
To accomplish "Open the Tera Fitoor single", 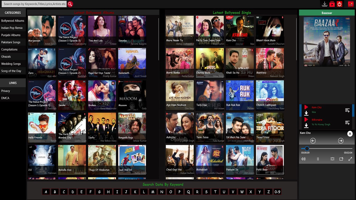I will pos(270,128).
